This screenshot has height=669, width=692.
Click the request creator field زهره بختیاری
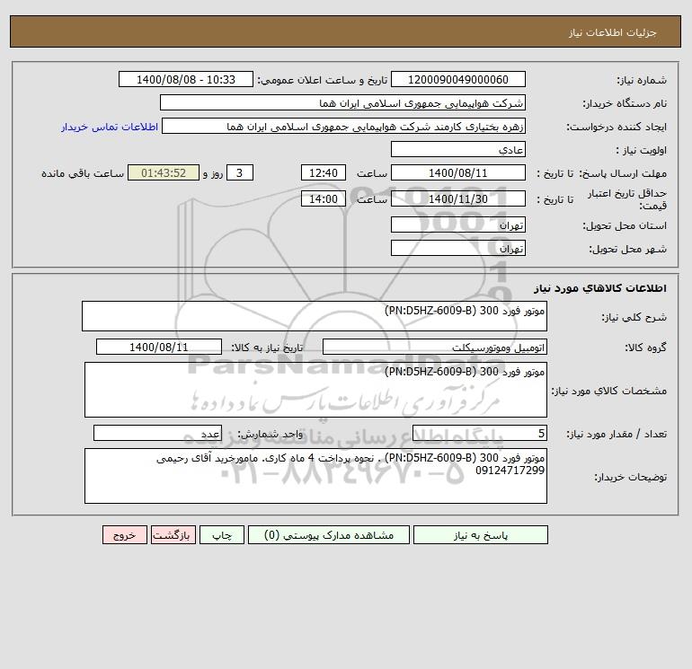[343, 126]
